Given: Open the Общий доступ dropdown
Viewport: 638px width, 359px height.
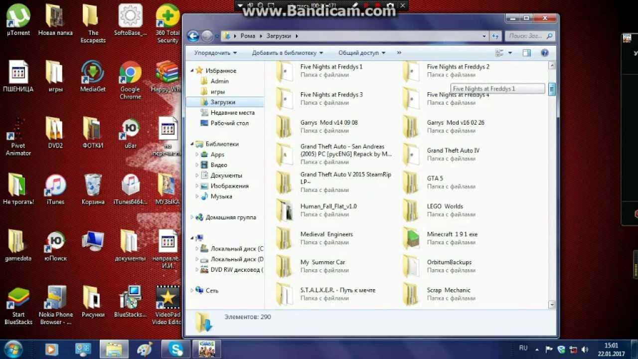Looking at the screenshot, I should (362, 53).
